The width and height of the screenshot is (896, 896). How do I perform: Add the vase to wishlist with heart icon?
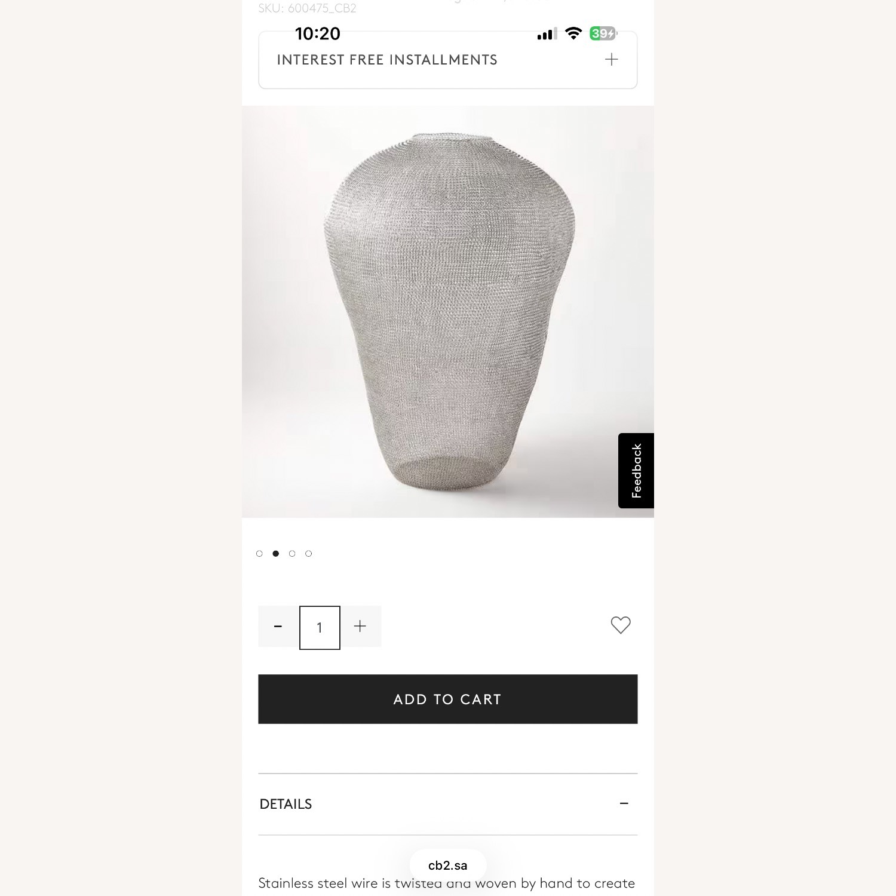621,625
